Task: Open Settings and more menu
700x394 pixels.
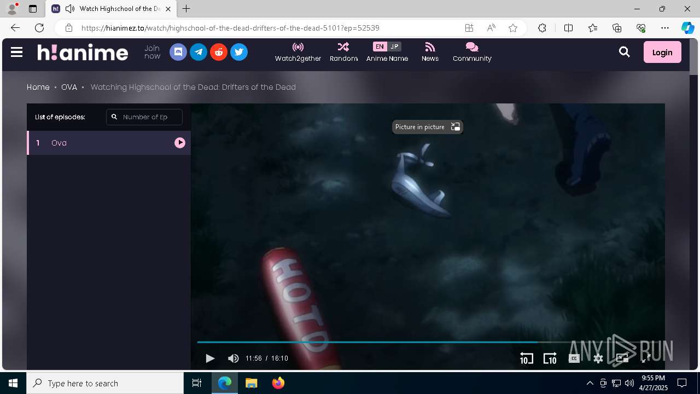Action: point(665,28)
